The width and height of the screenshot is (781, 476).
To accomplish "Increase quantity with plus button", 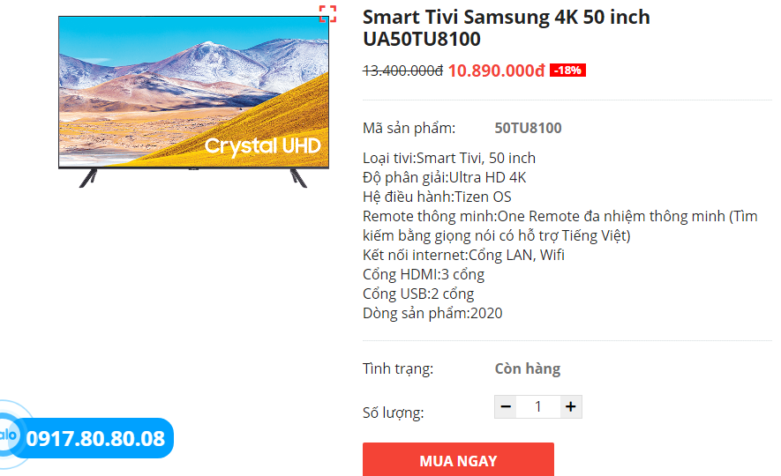I will coord(570,406).
